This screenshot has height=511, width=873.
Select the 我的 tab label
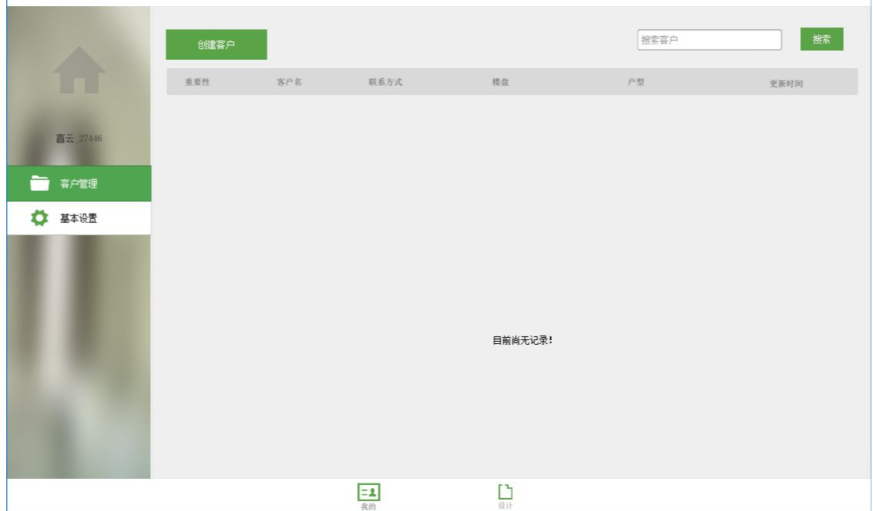(x=369, y=506)
